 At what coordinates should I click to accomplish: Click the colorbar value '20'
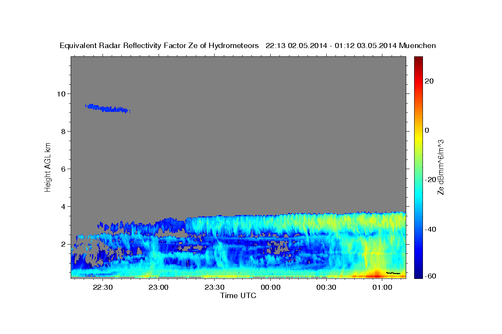click(x=429, y=81)
